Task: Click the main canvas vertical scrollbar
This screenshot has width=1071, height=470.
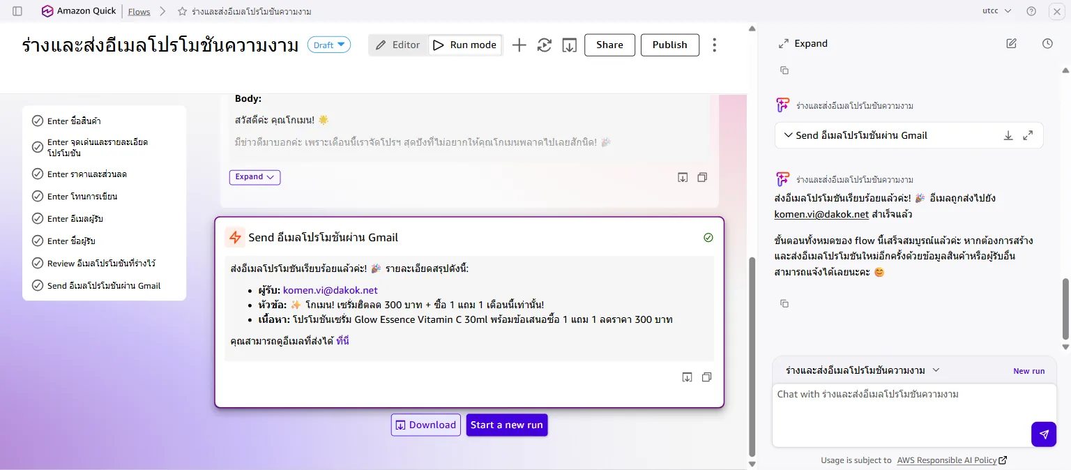Action: point(752,356)
